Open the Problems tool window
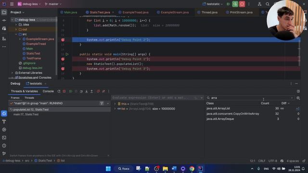Screen dimensions: 308x173 4,146
